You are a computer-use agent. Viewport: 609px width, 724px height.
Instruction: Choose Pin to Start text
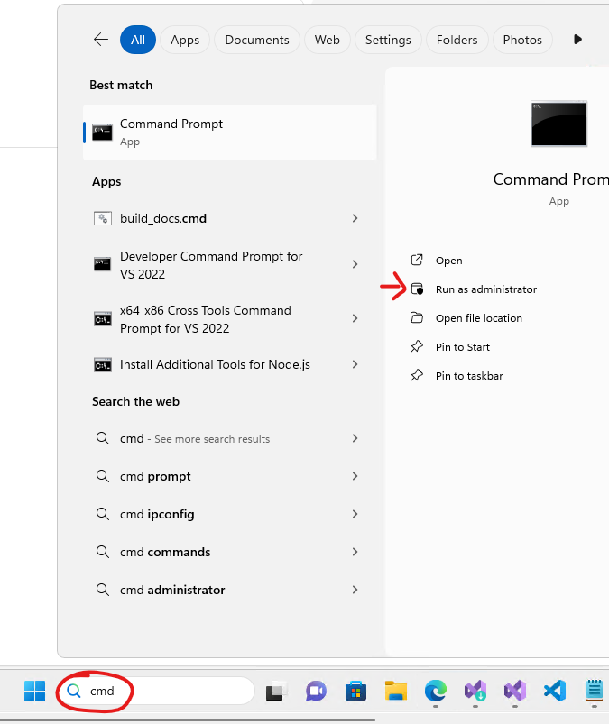click(463, 347)
